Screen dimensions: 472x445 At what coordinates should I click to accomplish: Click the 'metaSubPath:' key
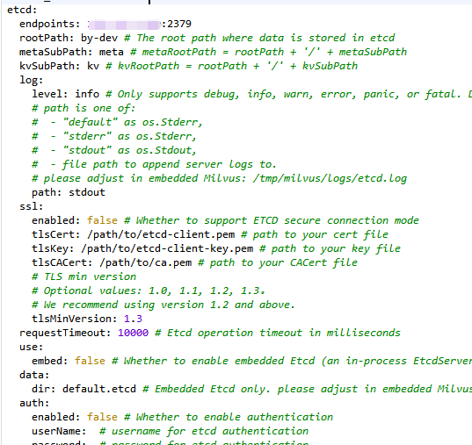[x=56, y=52]
